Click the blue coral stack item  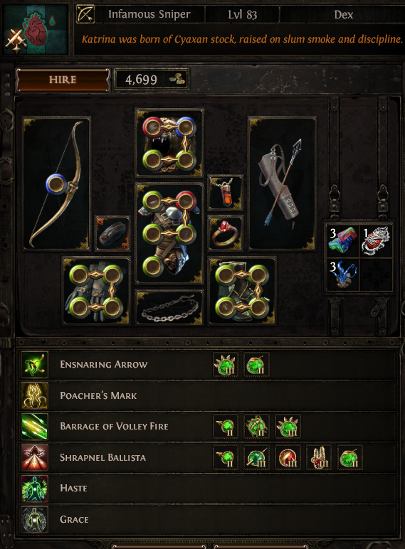pyautogui.click(x=342, y=274)
